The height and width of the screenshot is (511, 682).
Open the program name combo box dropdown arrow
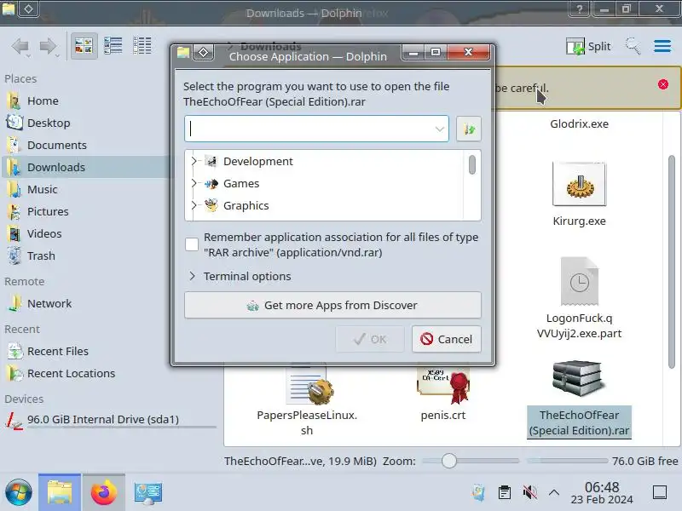pos(439,129)
